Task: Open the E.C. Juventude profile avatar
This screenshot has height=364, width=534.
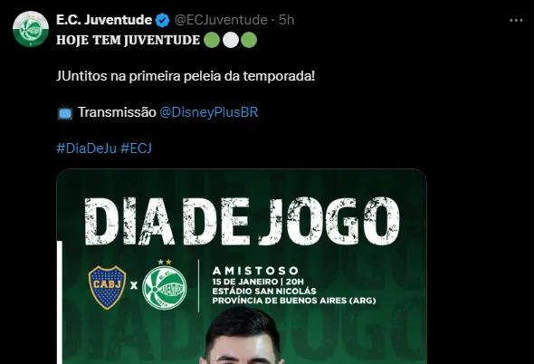Action: pyautogui.click(x=30, y=29)
